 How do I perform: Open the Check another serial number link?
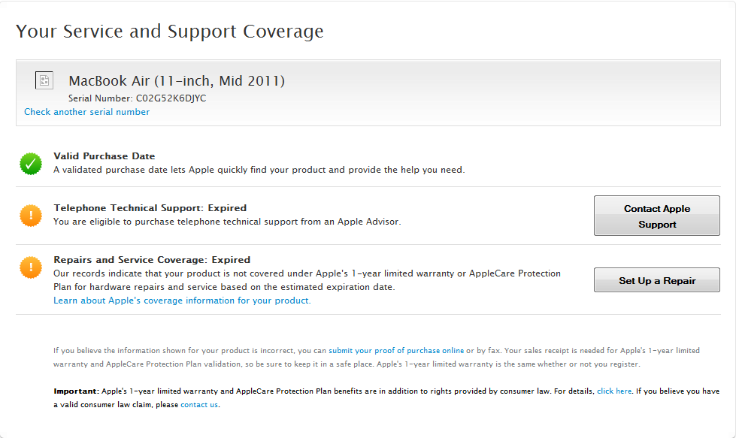[86, 112]
